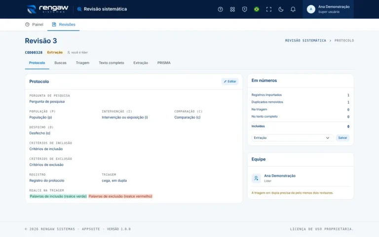This screenshot has width=379, height=237.
Task: Click the red 'Palavras de exclusão' highlight
Action: pyautogui.click(x=120, y=197)
